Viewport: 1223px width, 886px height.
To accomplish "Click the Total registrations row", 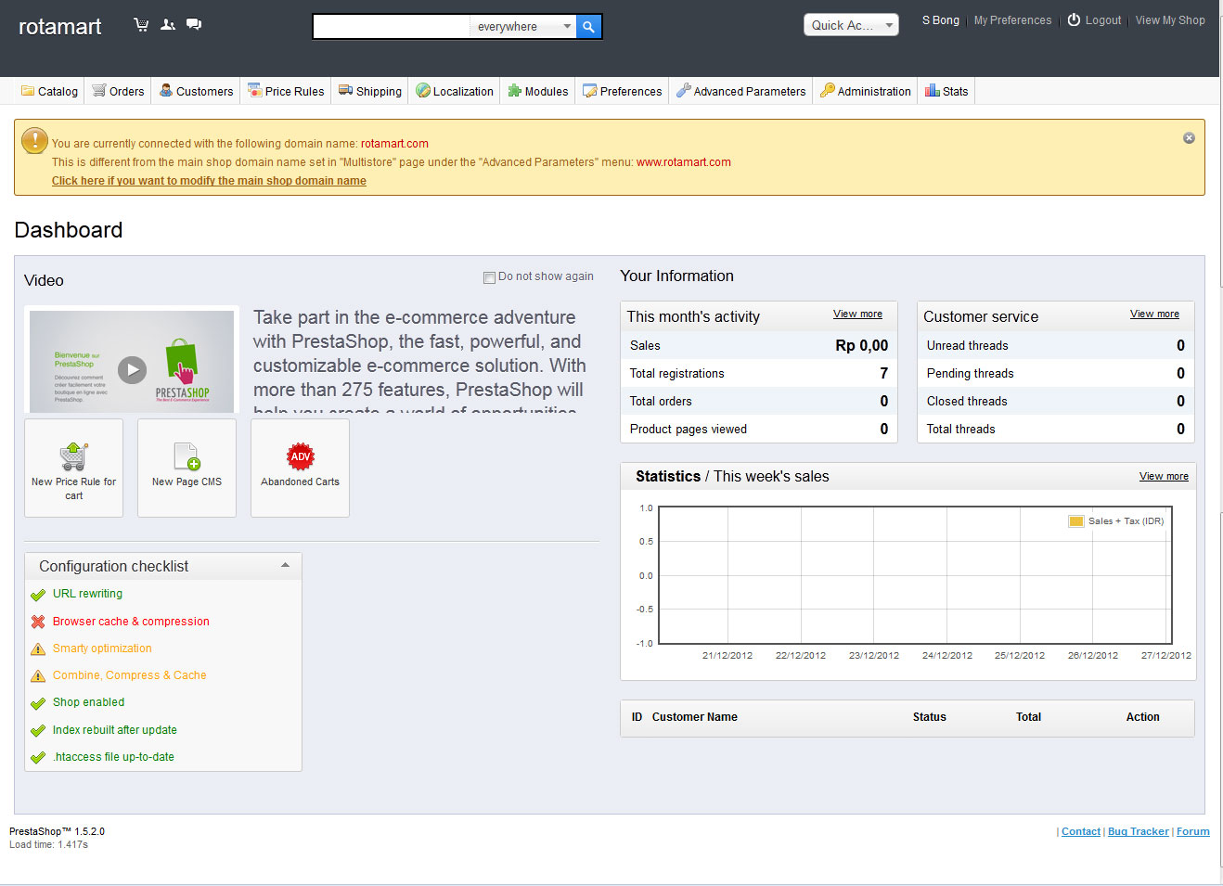I will point(759,373).
